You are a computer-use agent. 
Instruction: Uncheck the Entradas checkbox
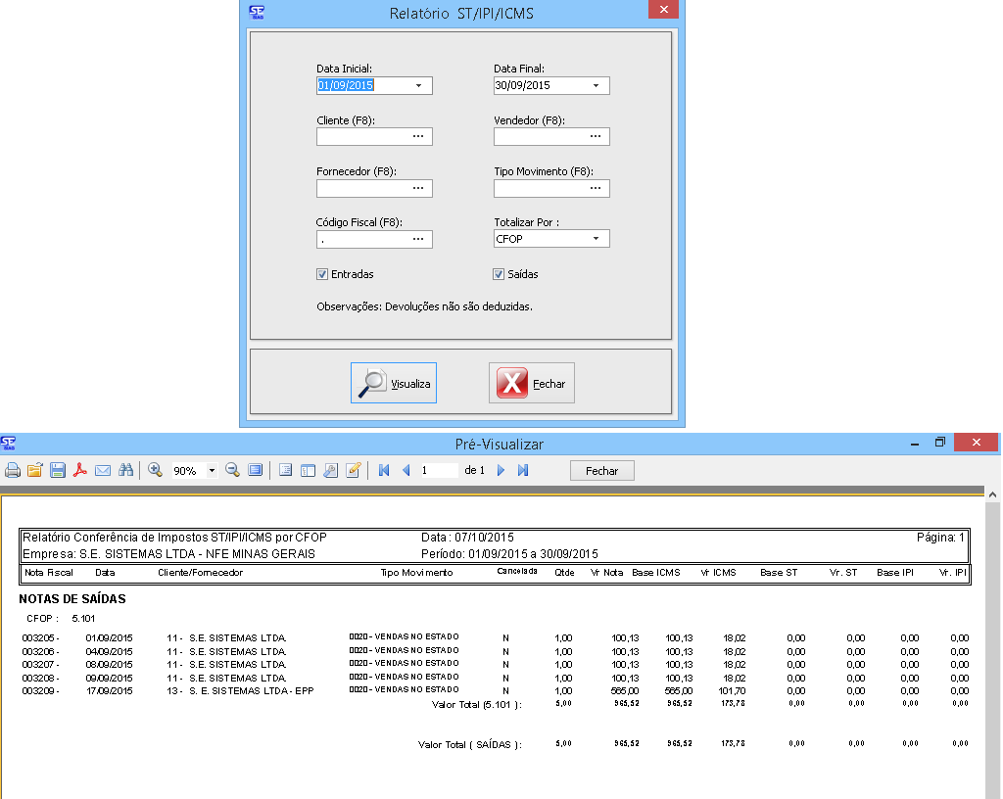tap(322, 275)
